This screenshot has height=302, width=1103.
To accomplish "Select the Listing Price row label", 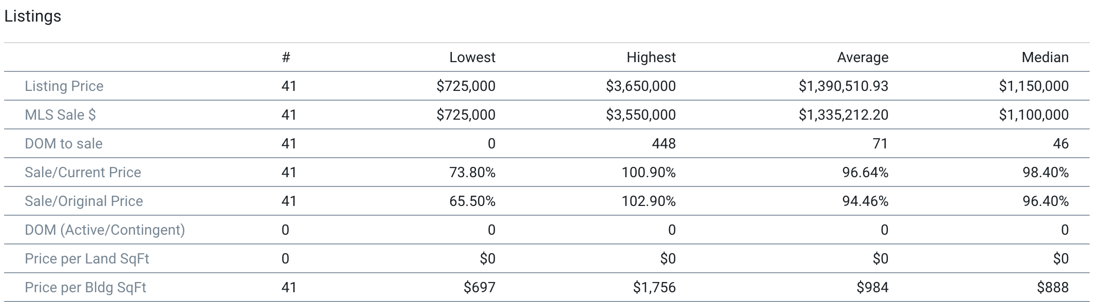I will (64, 86).
